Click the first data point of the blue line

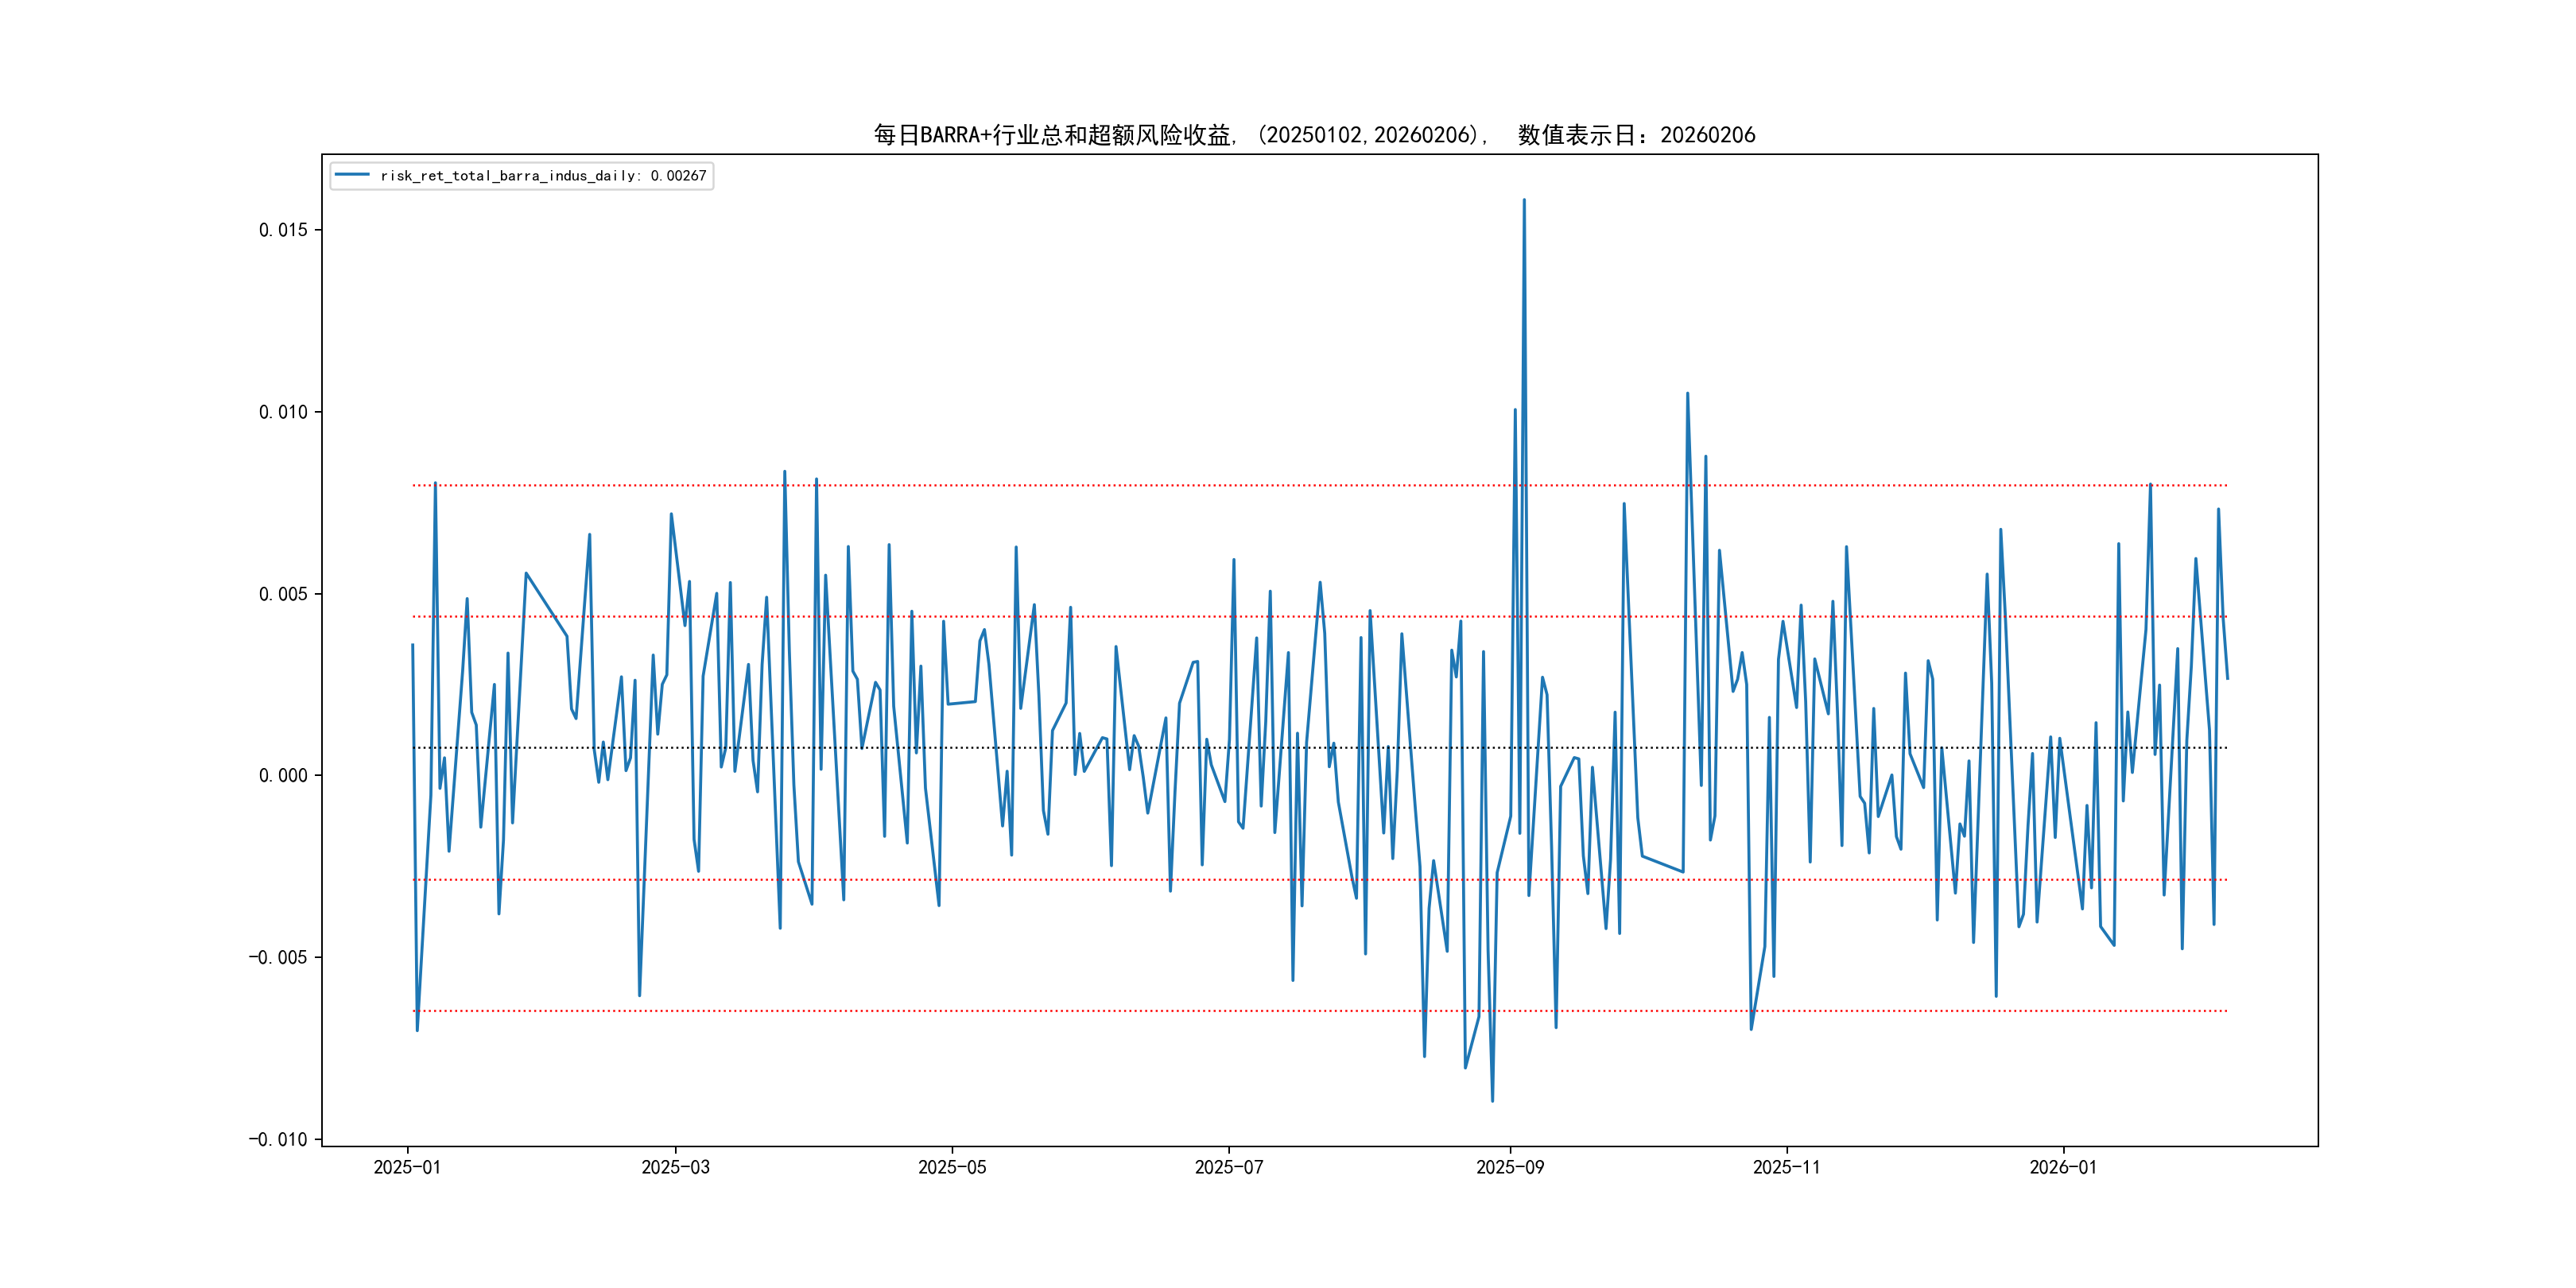(412, 645)
